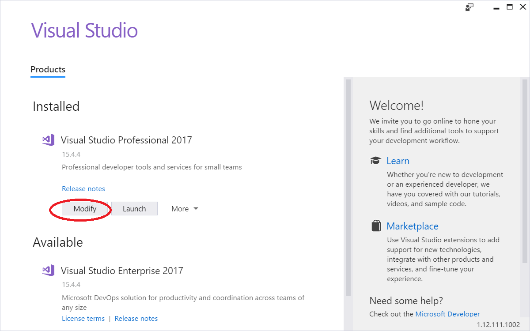The image size is (530, 331).
Task: Click the Visual Studio Enterprise 2017 logo icon
Action: pos(48,271)
